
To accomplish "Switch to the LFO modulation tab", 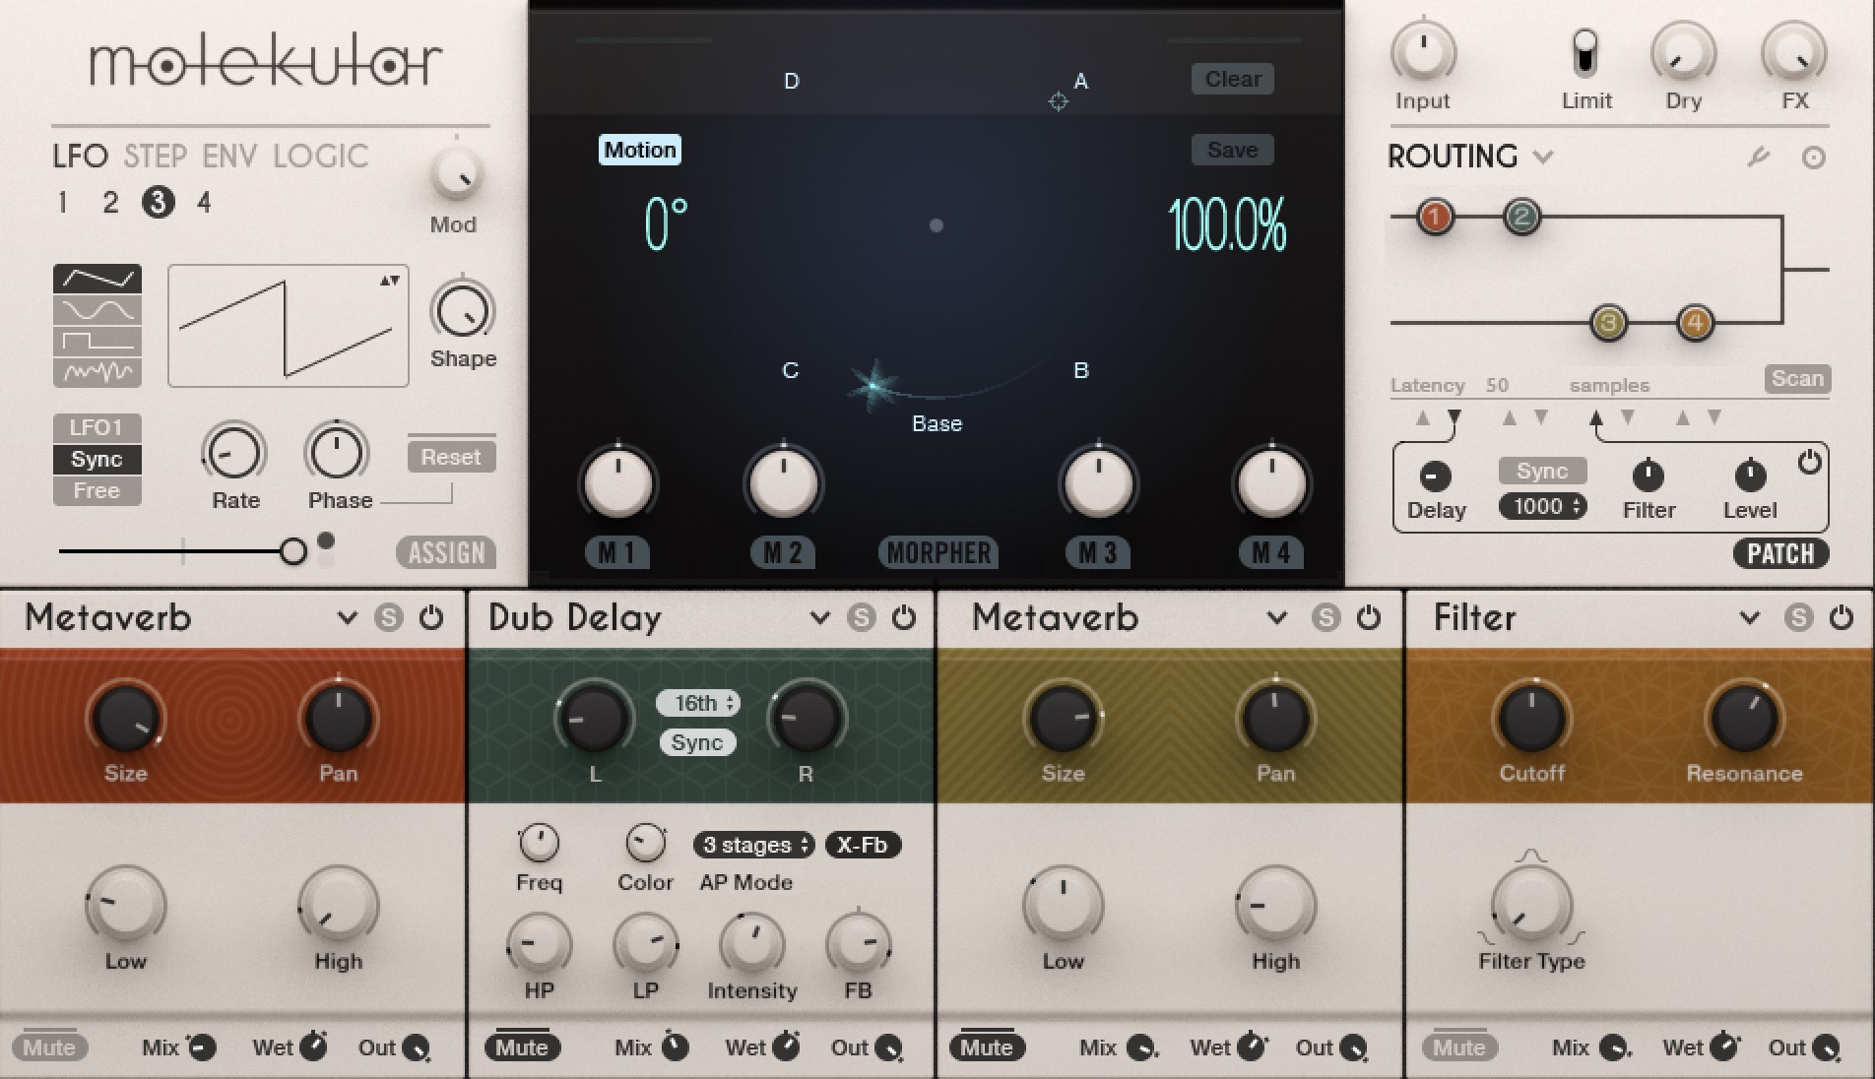I will (81, 157).
